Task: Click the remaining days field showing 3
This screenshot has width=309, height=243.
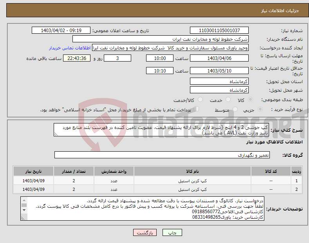Action: 117,58
